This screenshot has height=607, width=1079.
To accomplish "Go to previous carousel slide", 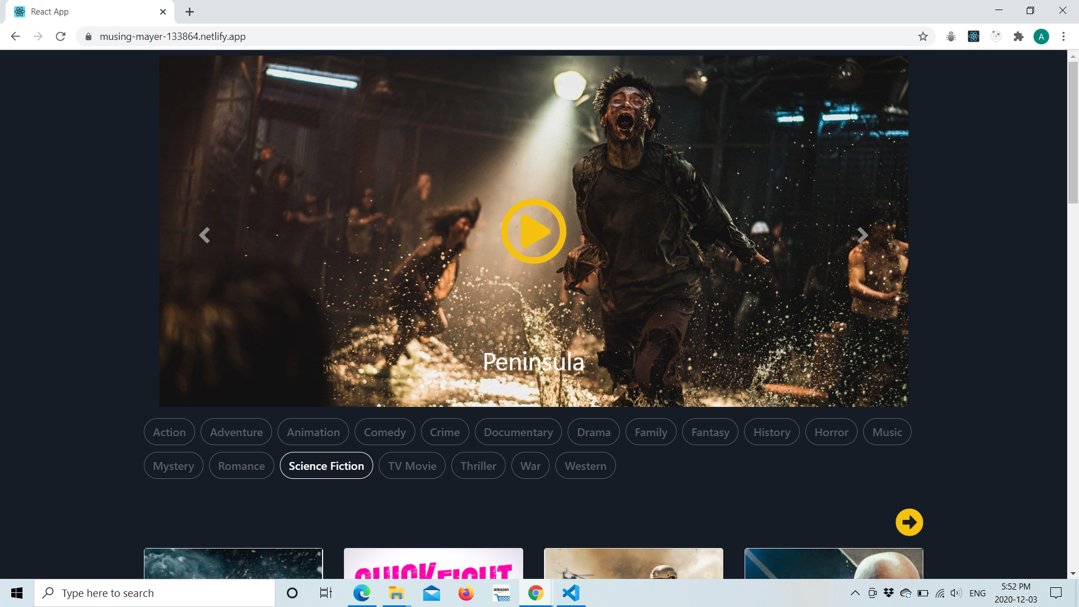I will click(x=205, y=235).
